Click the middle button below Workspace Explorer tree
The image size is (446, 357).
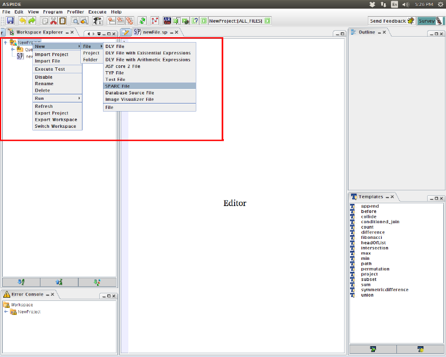click(x=59, y=282)
